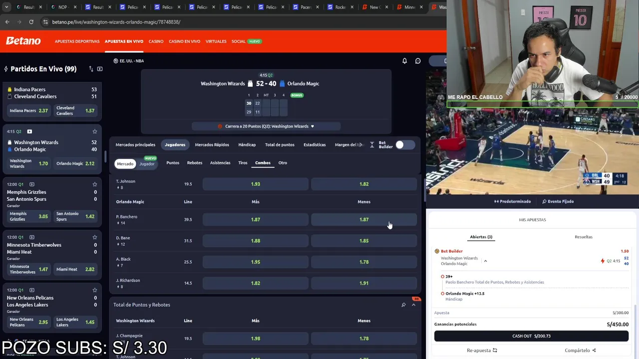Click the lightning icon next to Partidos En Vivo
The height and width of the screenshot is (359, 639).
6,69
